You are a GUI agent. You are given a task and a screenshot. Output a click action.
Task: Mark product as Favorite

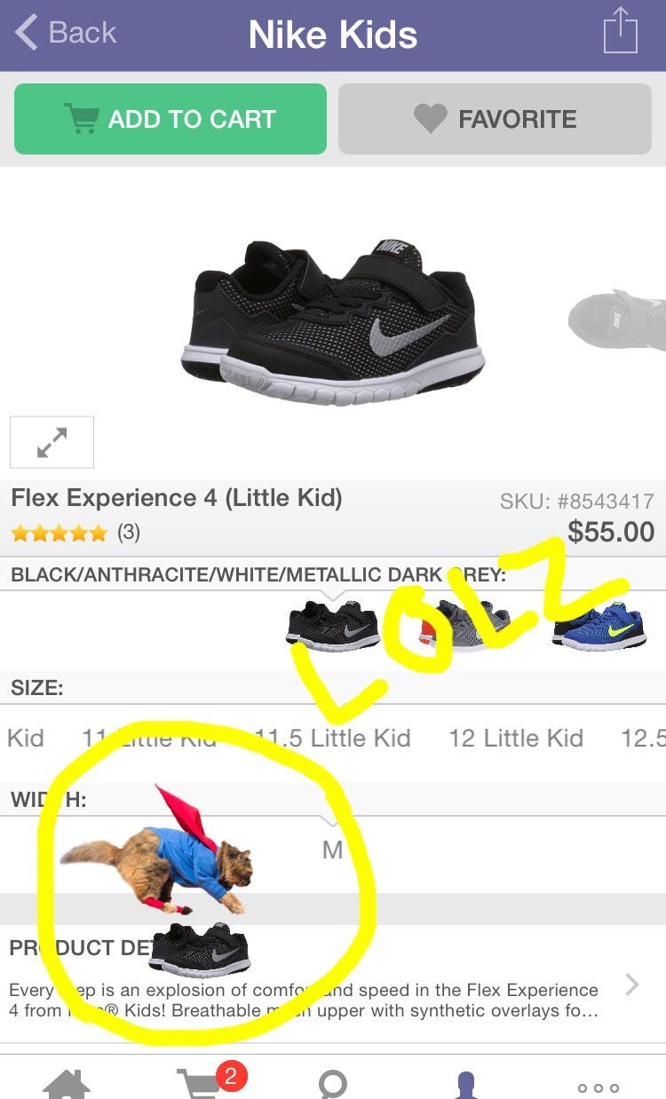(495, 119)
